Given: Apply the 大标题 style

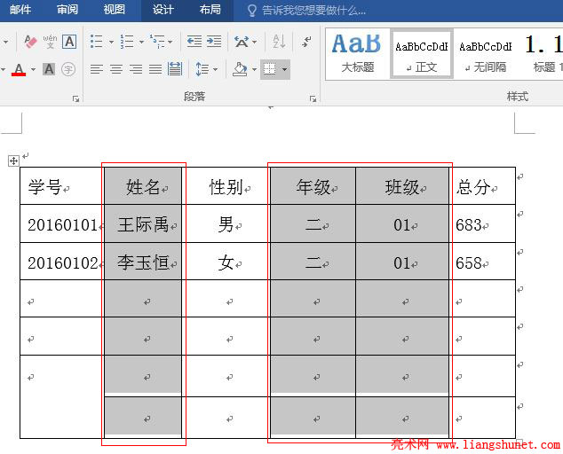Looking at the screenshot, I should point(358,54).
